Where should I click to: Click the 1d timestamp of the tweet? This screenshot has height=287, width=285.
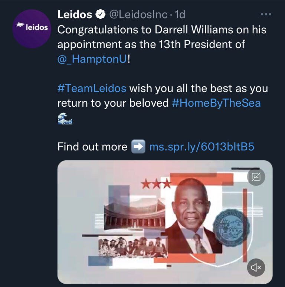180,15
